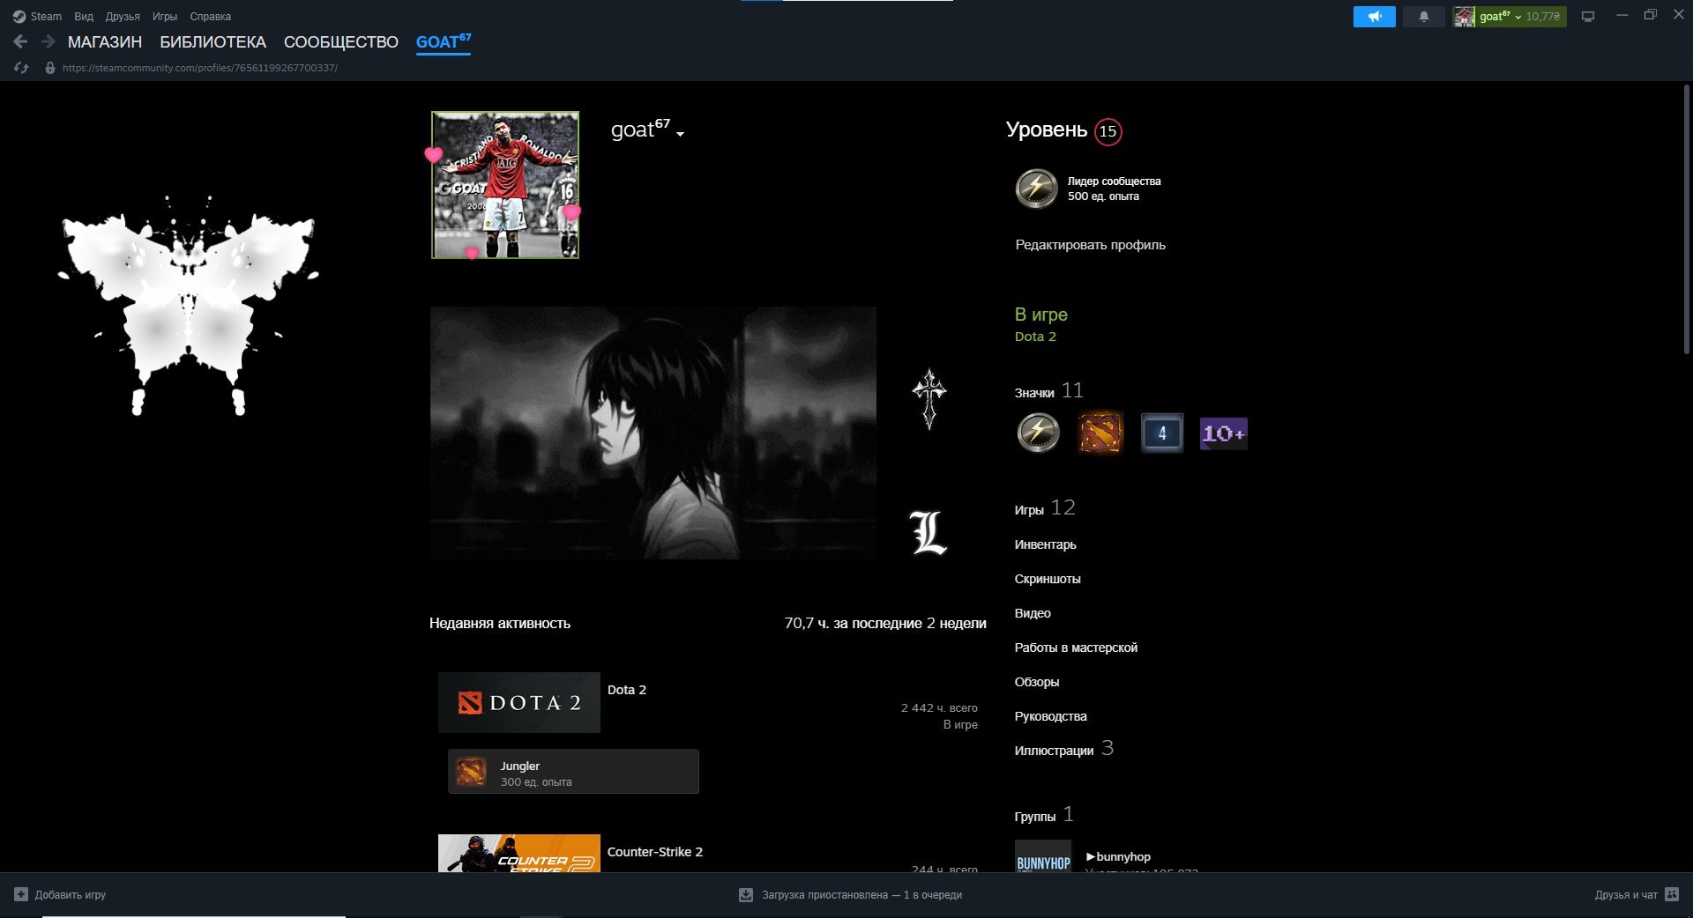This screenshot has width=1693, height=918.
Task: Click Редактировать профиль link
Action: pos(1090,245)
